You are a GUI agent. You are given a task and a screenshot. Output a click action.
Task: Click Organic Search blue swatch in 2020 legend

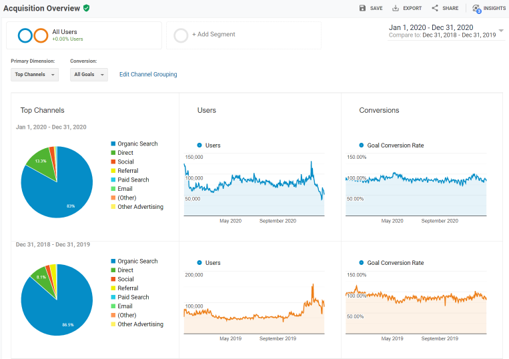tap(113, 143)
